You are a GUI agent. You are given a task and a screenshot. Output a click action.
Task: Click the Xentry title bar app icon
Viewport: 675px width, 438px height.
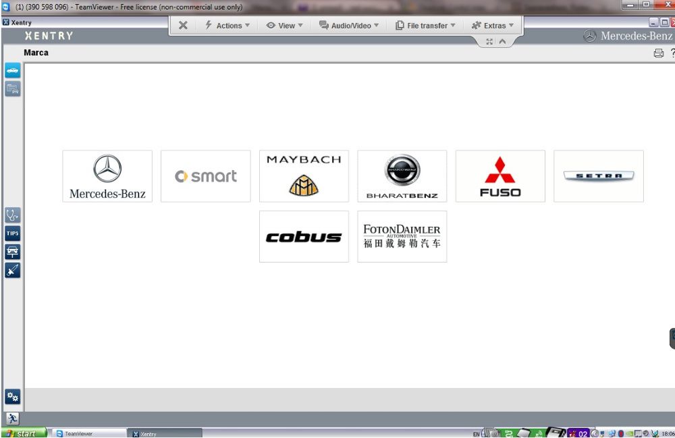[6, 22]
